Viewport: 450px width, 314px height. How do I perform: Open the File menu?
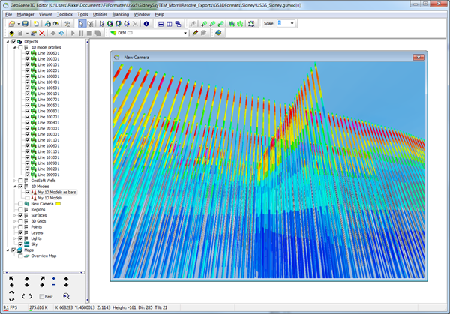8,14
